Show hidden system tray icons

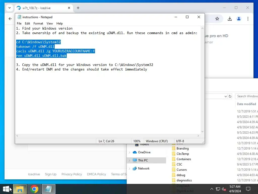click(212, 189)
